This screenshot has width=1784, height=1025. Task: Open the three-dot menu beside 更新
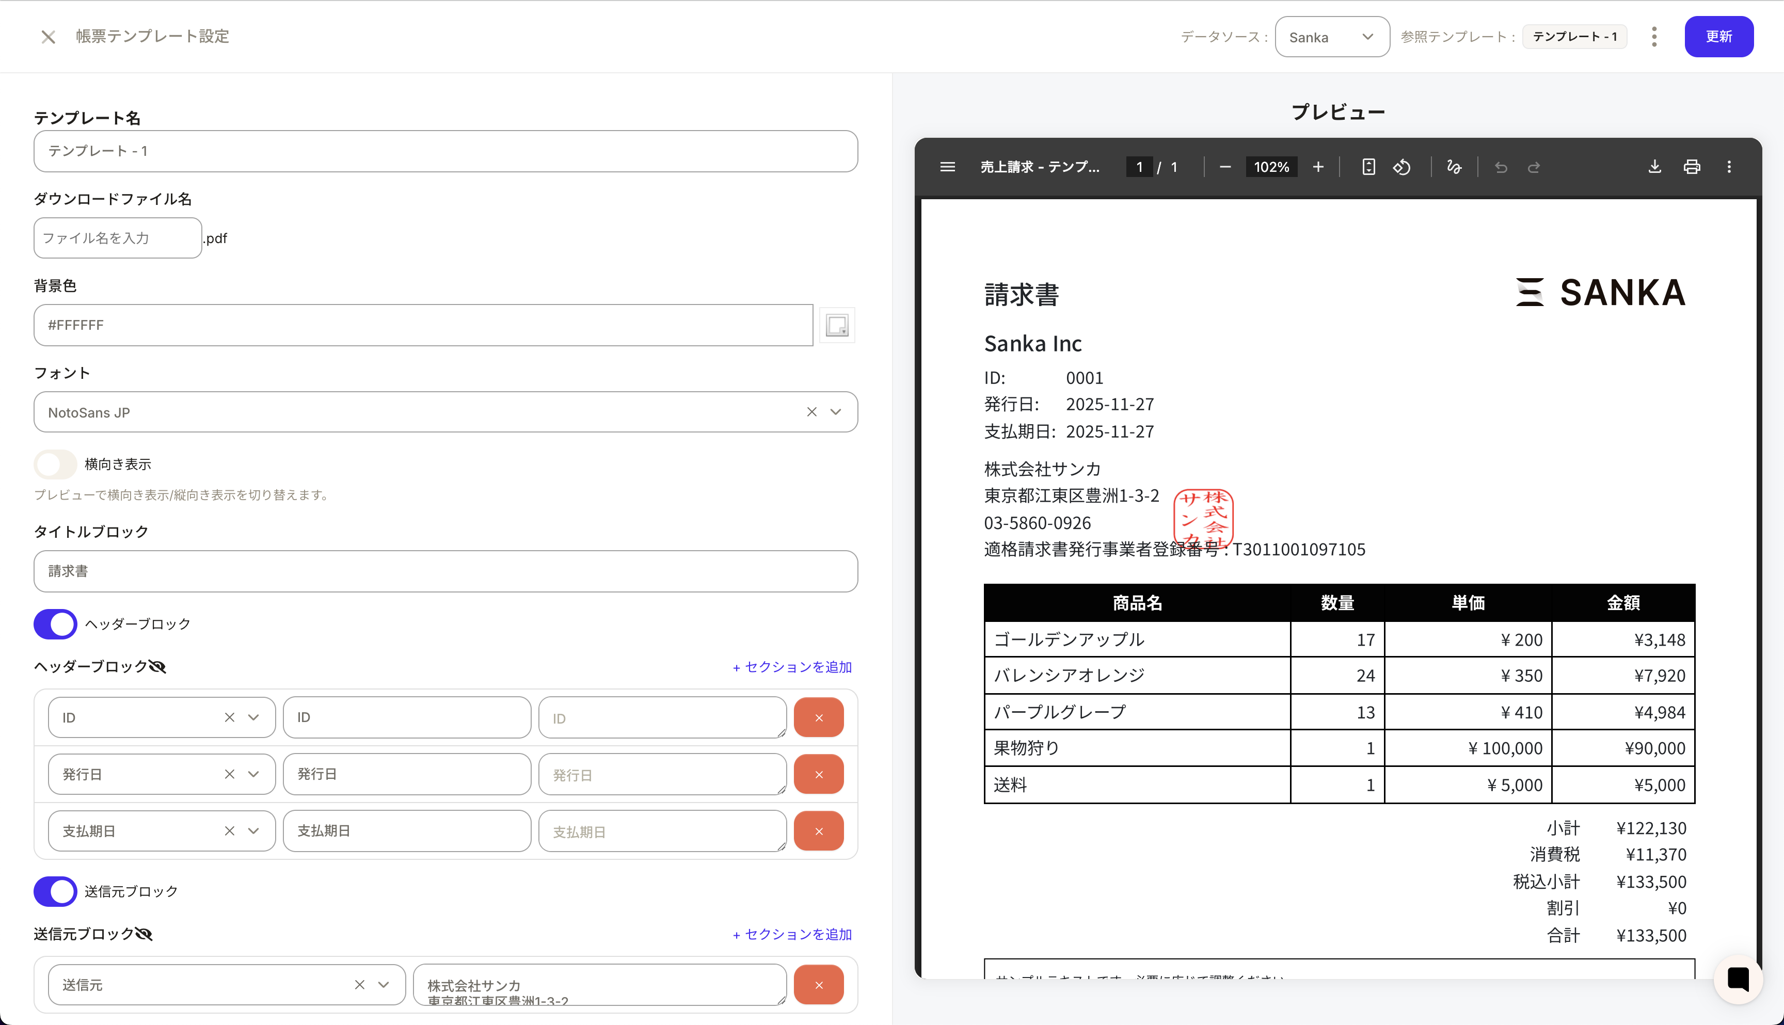click(1654, 37)
